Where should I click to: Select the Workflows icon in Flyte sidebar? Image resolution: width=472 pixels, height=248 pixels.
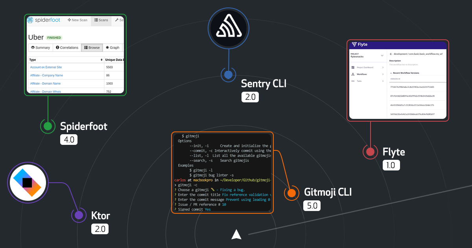pyautogui.click(x=353, y=74)
